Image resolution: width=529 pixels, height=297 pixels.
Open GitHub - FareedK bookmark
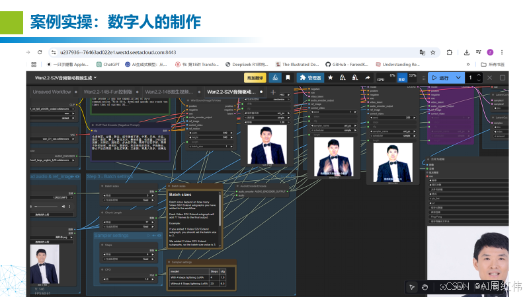346,64
